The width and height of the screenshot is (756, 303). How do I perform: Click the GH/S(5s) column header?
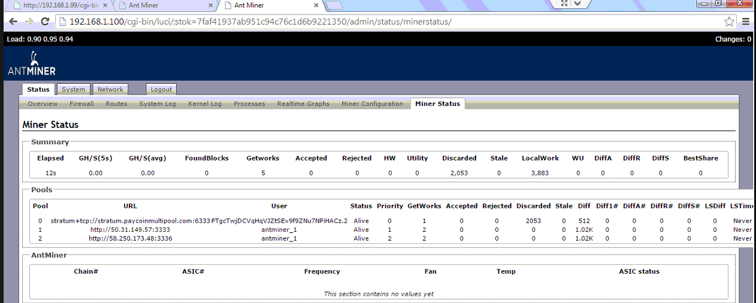[96, 158]
